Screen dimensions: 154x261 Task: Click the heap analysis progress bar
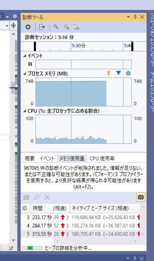[x=32, y=248]
